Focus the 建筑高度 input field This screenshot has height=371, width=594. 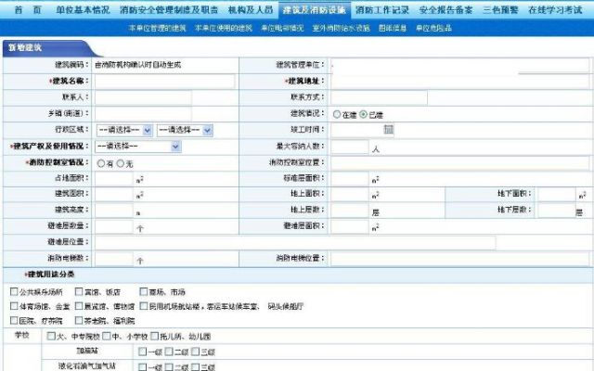click(114, 211)
